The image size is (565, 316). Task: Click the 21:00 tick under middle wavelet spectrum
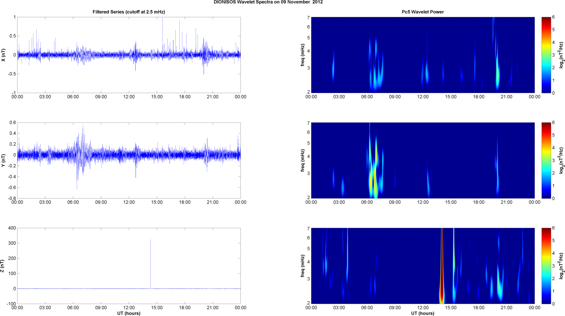(x=506, y=202)
